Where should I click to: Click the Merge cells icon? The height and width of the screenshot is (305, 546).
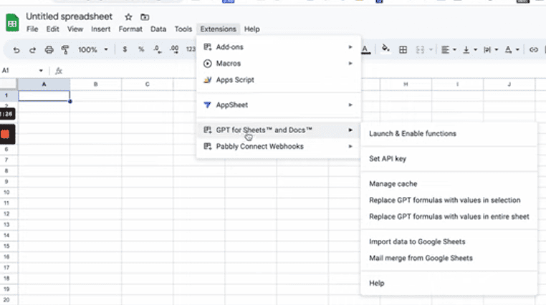point(420,49)
